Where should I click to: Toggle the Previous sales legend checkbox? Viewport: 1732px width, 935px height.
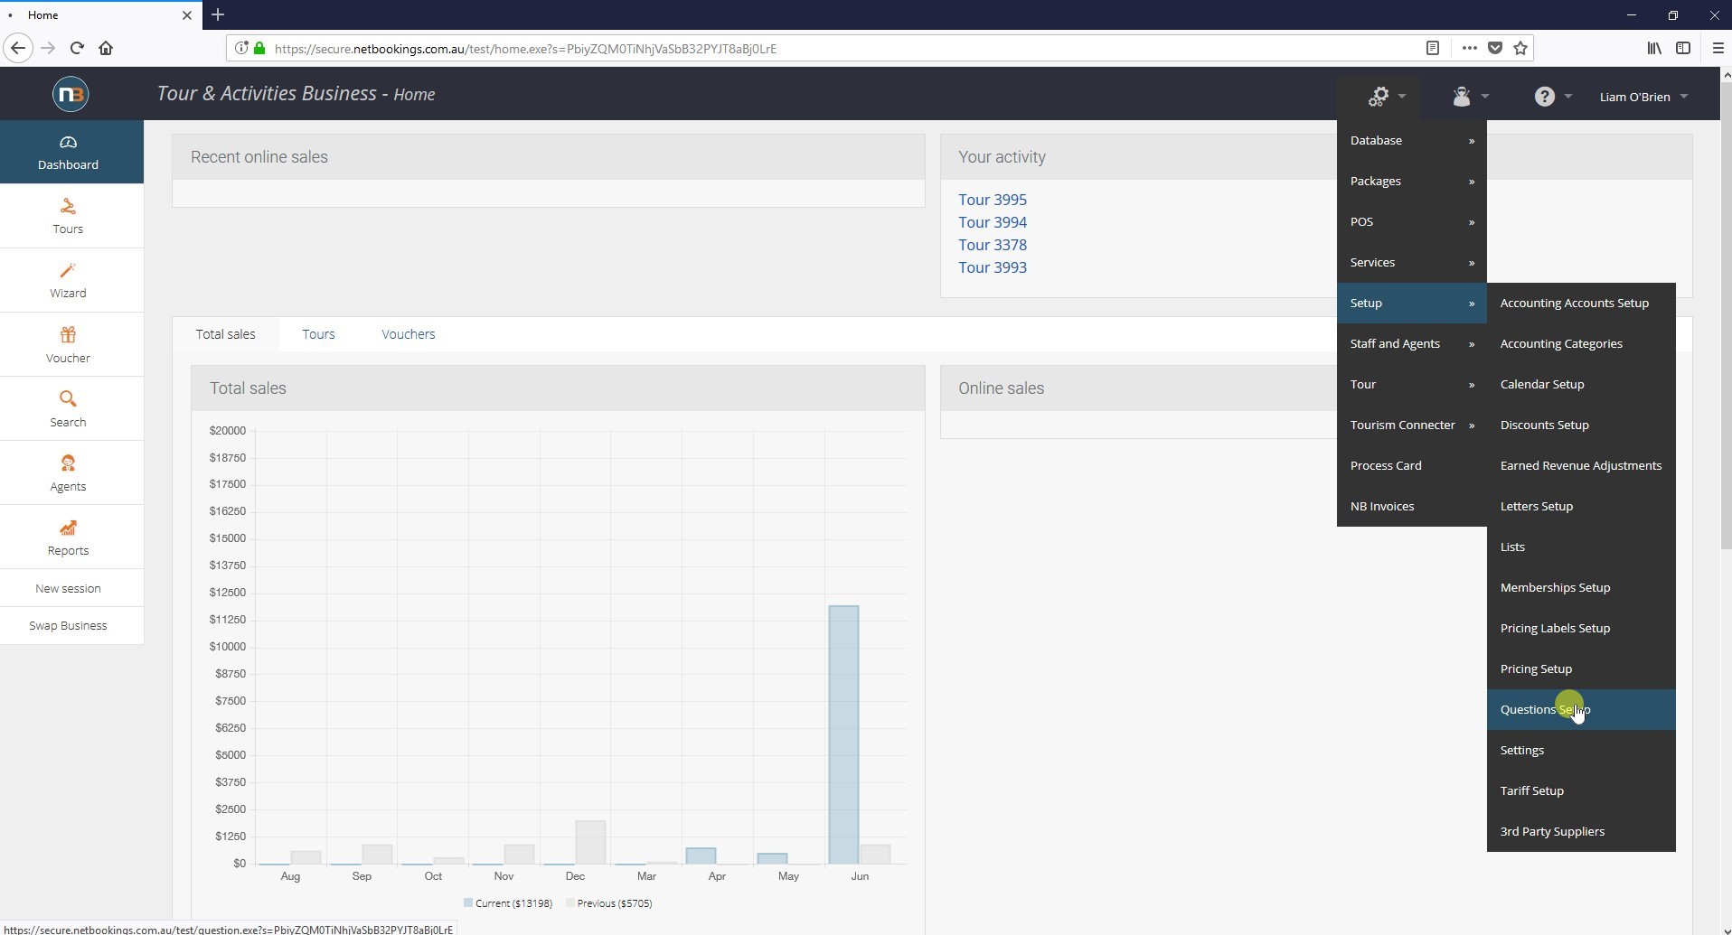point(569,902)
